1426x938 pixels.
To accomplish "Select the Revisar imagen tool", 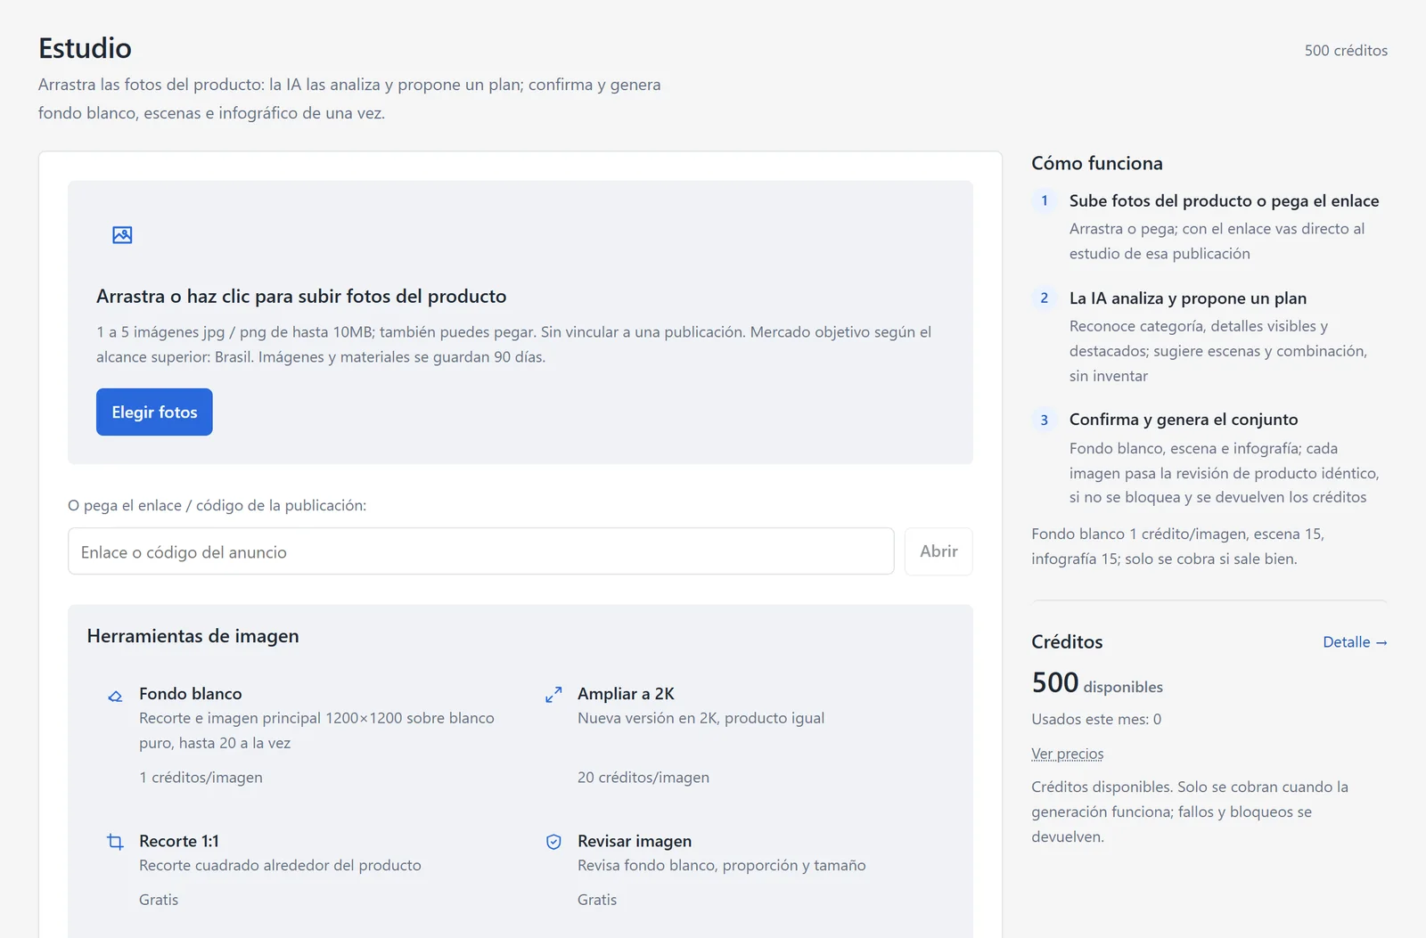I will pos(740,869).
